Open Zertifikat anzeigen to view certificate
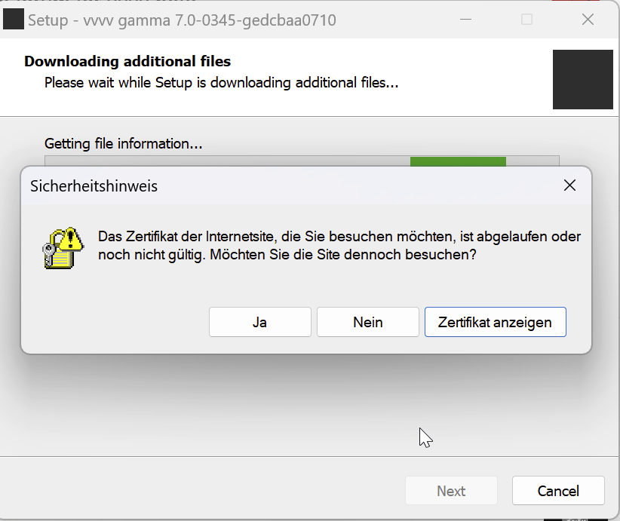 (495, 322)
